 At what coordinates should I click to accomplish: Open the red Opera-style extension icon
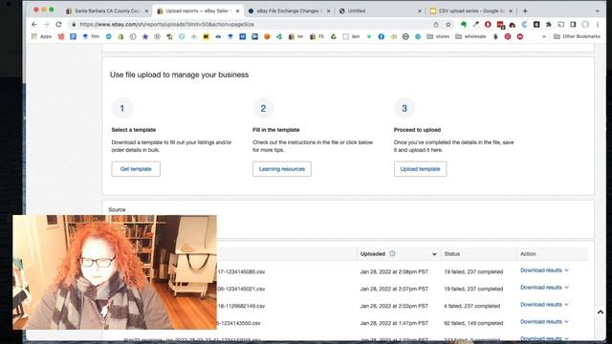pyautogui.click(x=488, y=24)
